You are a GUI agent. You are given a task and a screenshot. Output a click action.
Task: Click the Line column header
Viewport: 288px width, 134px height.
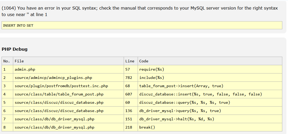130,61
